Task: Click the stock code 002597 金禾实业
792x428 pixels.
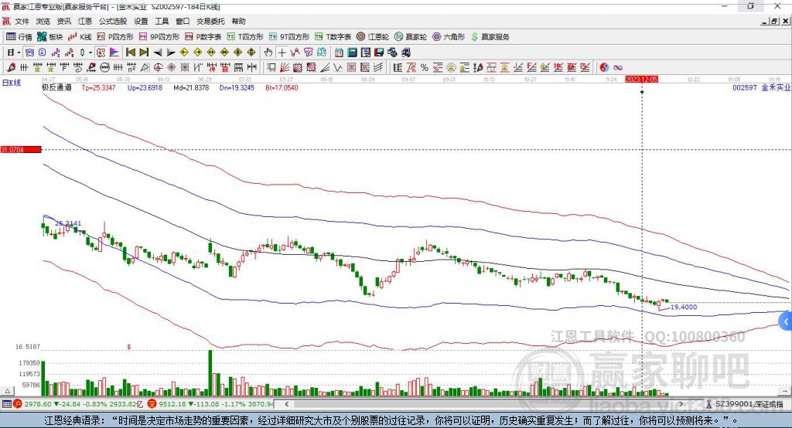Action: point(762,87)
